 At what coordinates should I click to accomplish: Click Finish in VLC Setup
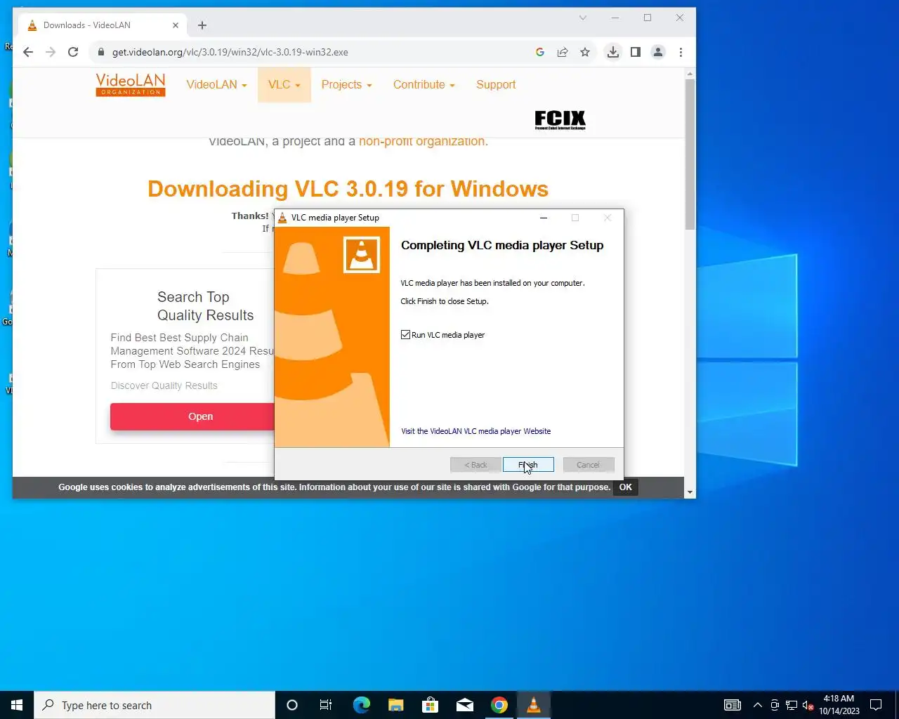528,465
